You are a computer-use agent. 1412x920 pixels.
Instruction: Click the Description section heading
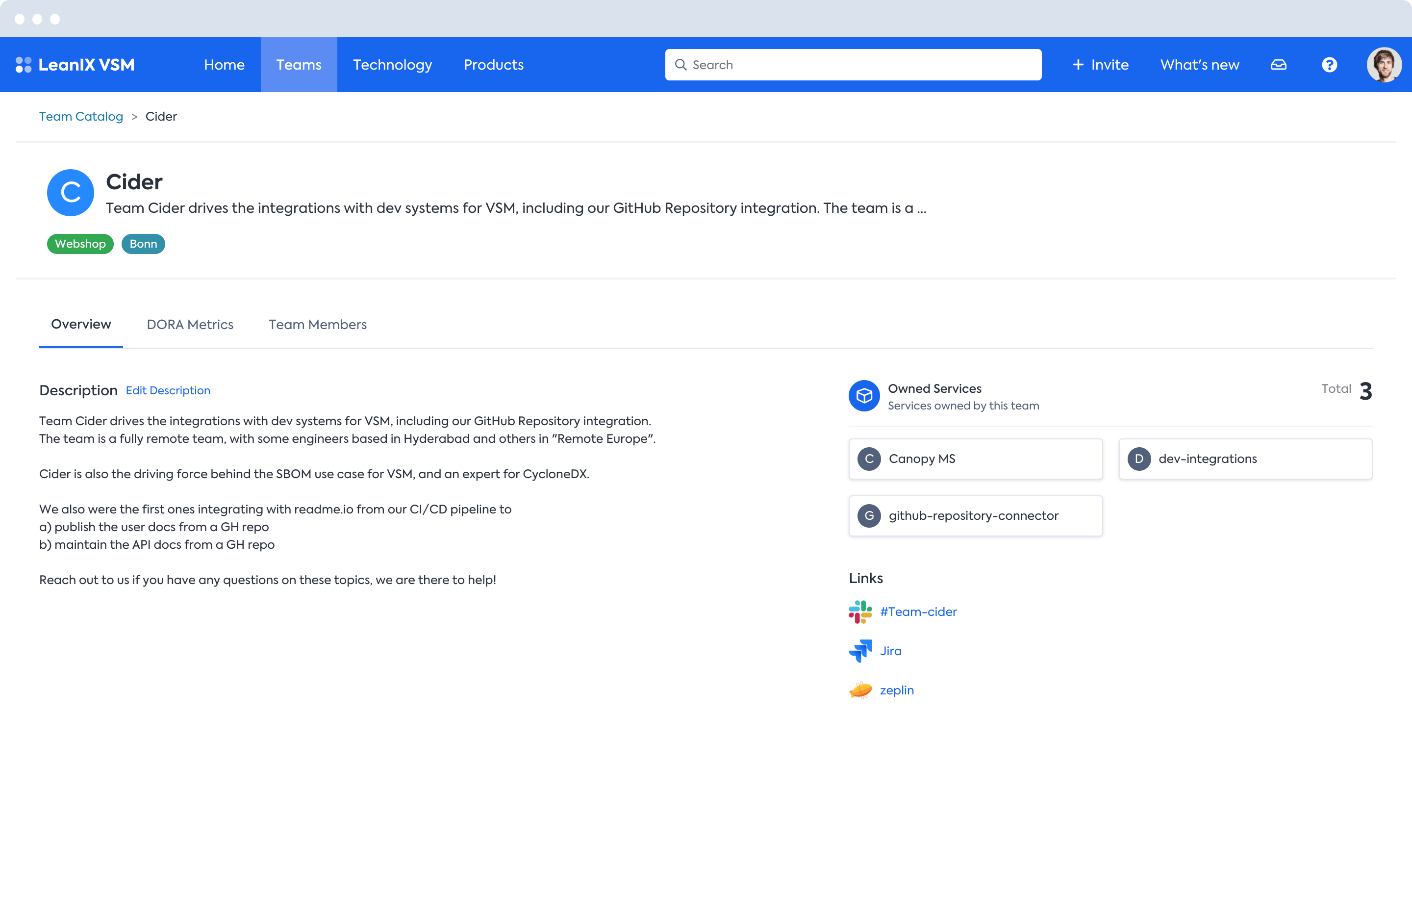[x=78, y=390]
